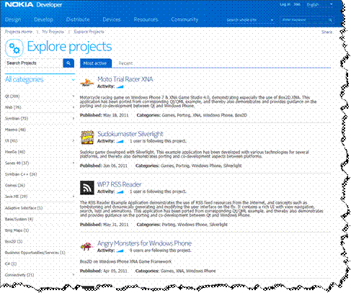
Task: Open the Devices menu
Action: tap(112, 19)
